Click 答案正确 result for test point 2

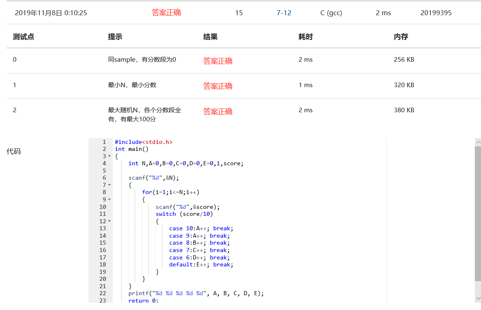[x=218, y=111]
